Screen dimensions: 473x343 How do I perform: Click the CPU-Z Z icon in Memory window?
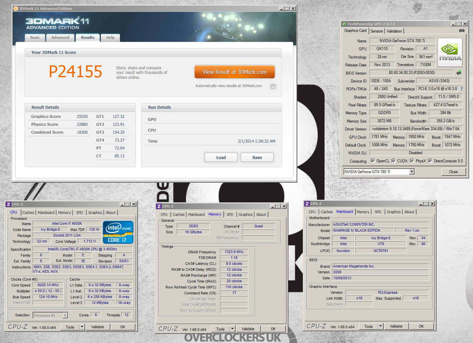[159, 206]
